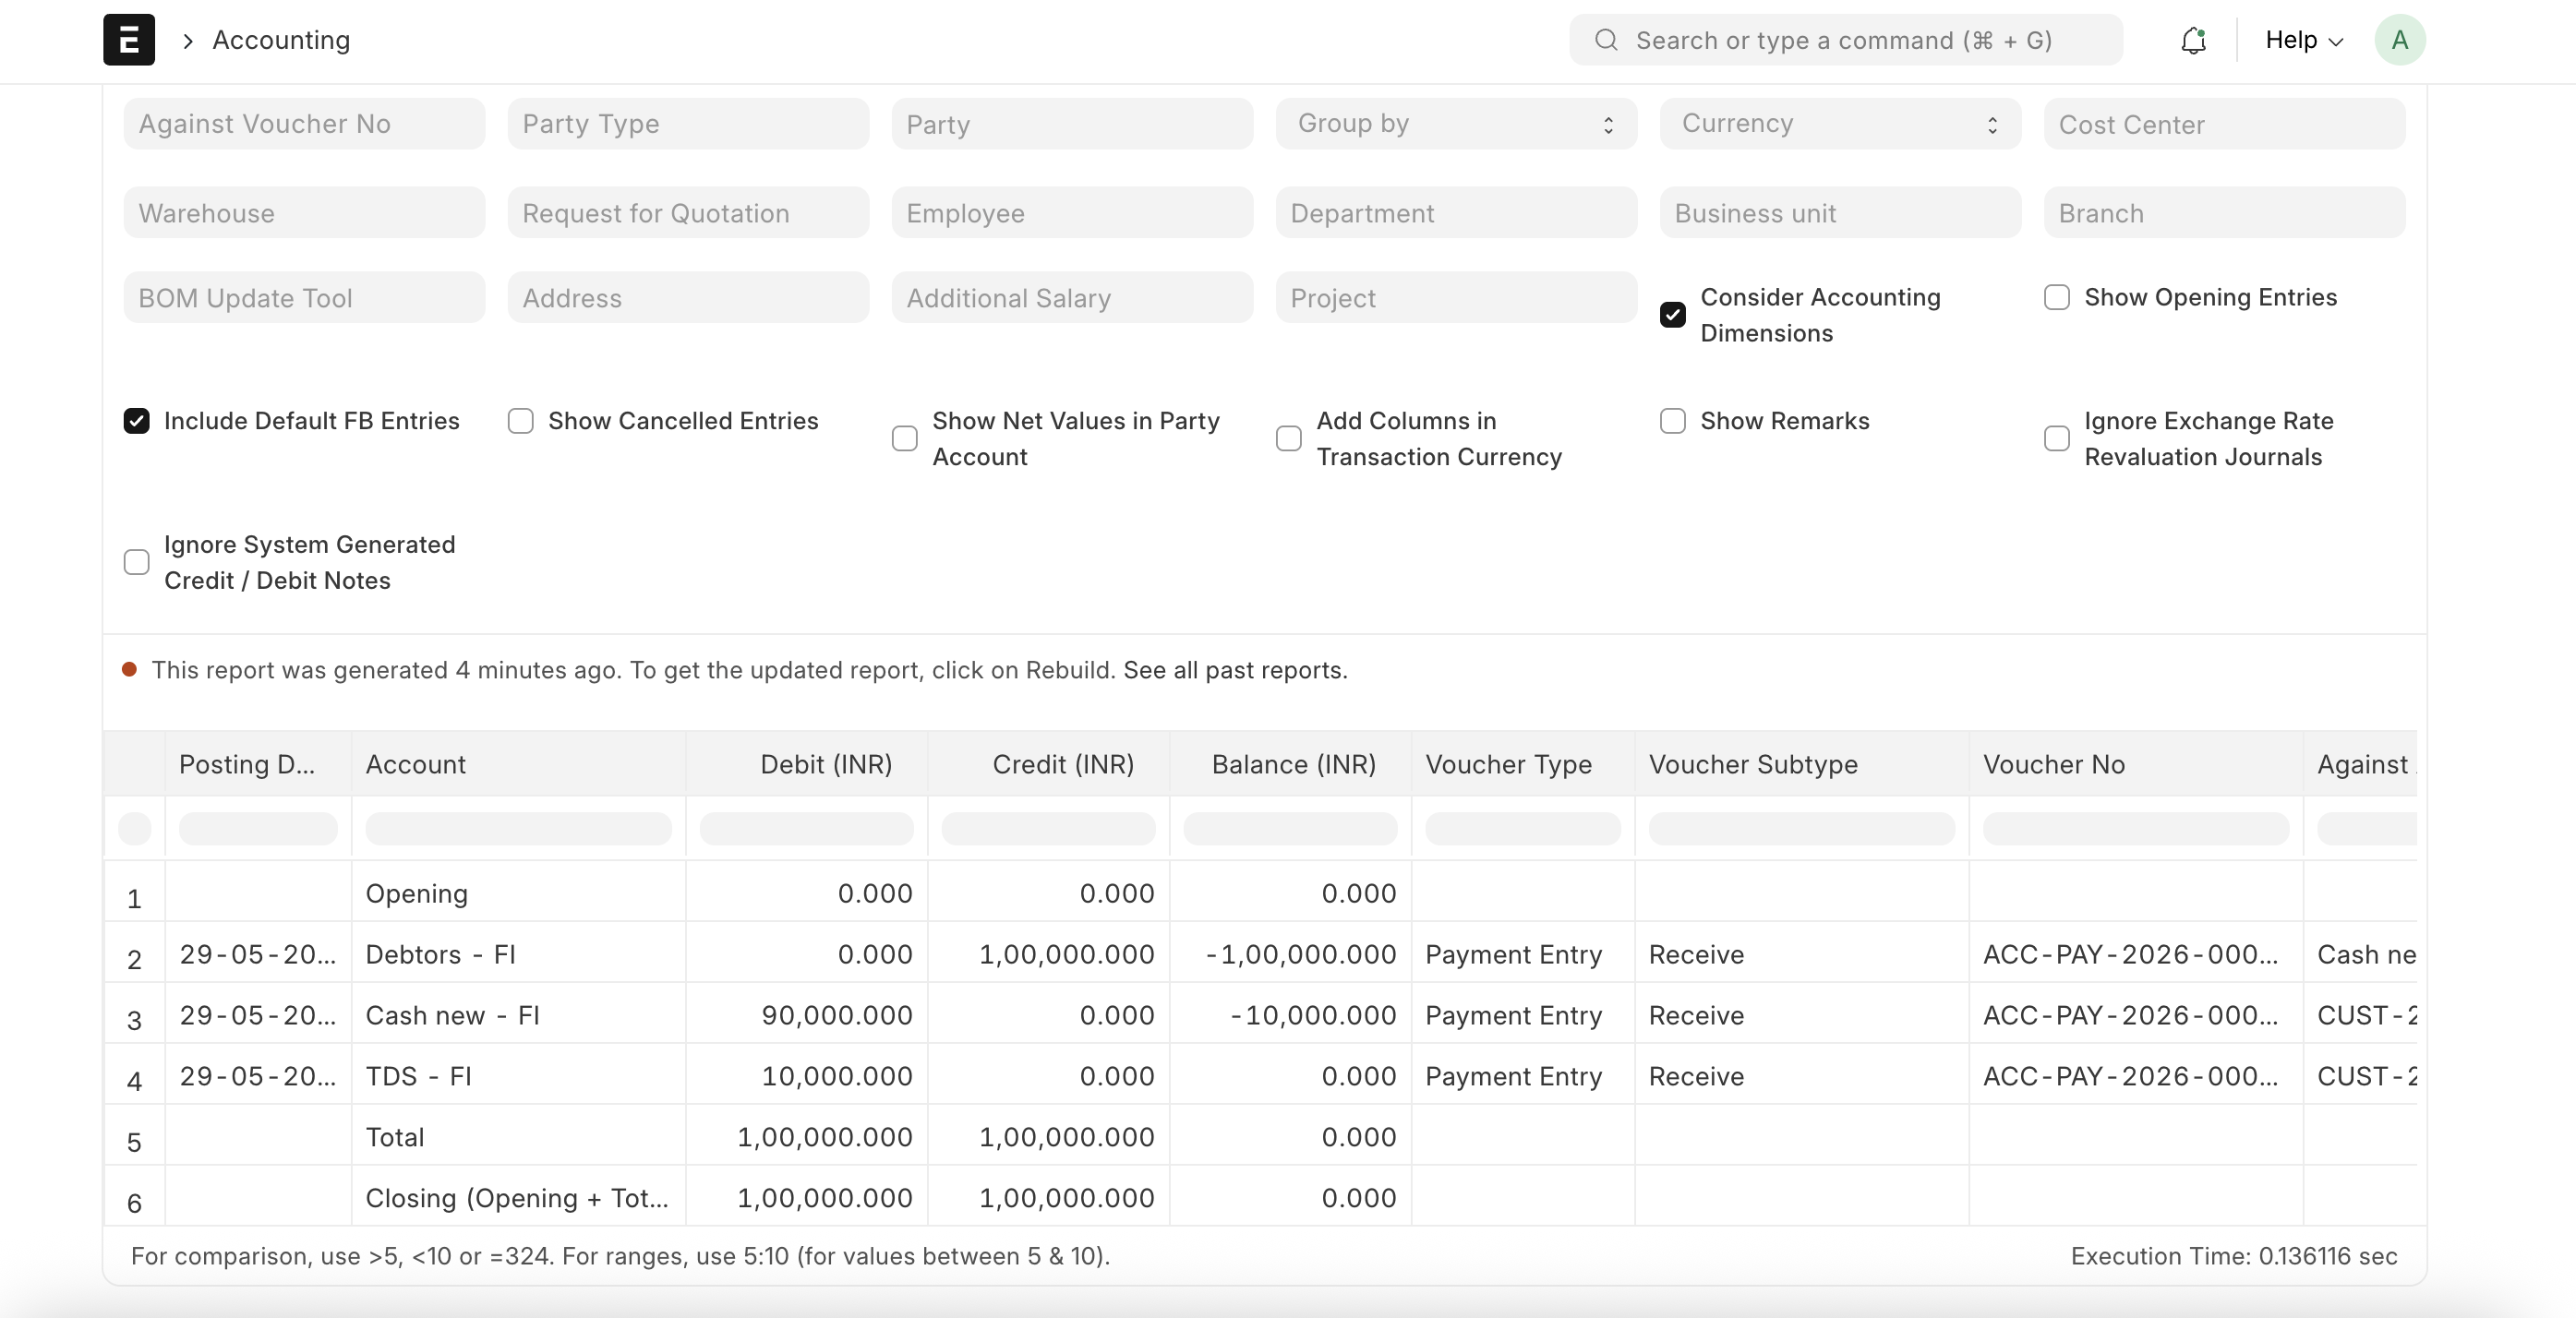Click the 90,000.000 debit cell
Viewport: 2576px width, 1318px height.
click(807, 1015)
